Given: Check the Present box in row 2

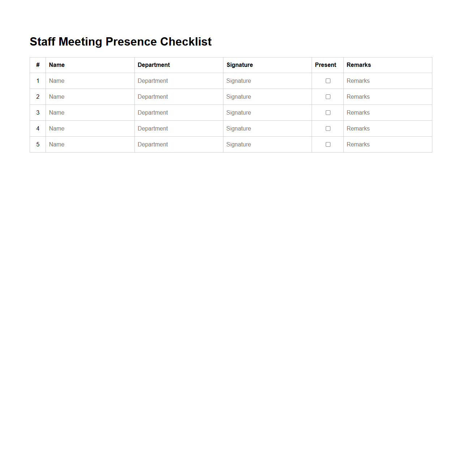Looking at the screenshot, I should click(x=328, y=97).
